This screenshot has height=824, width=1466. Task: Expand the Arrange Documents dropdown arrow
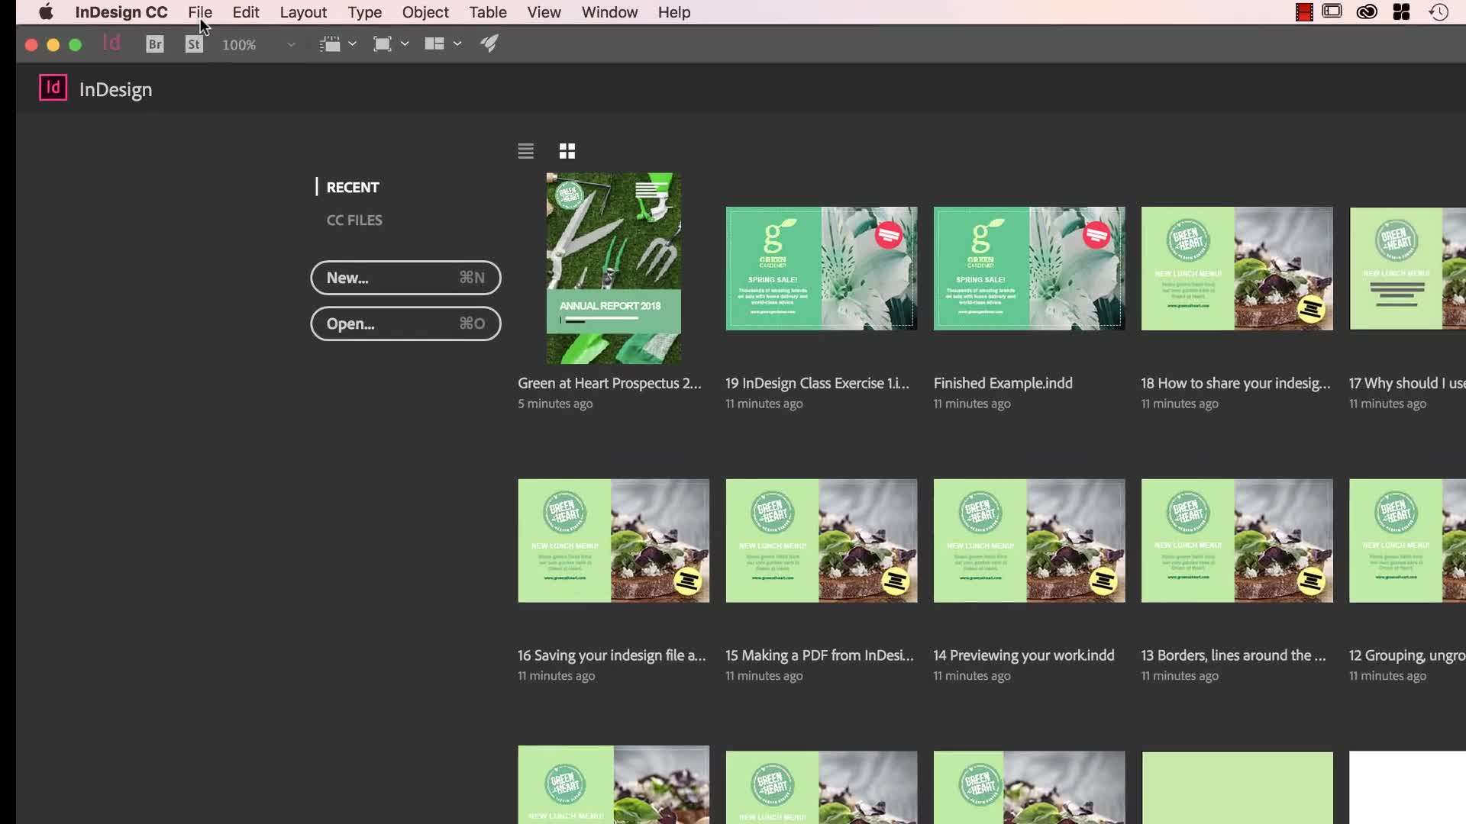[457, 44]
